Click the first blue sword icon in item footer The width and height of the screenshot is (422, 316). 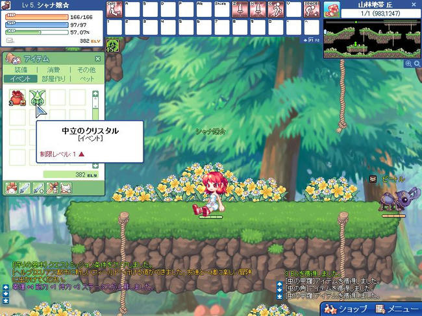click(25, 188)
